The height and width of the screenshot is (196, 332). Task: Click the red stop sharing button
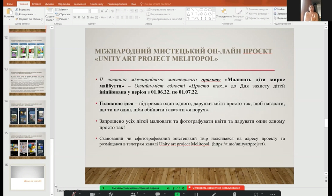pyautogui.click(x=215, y=188)
